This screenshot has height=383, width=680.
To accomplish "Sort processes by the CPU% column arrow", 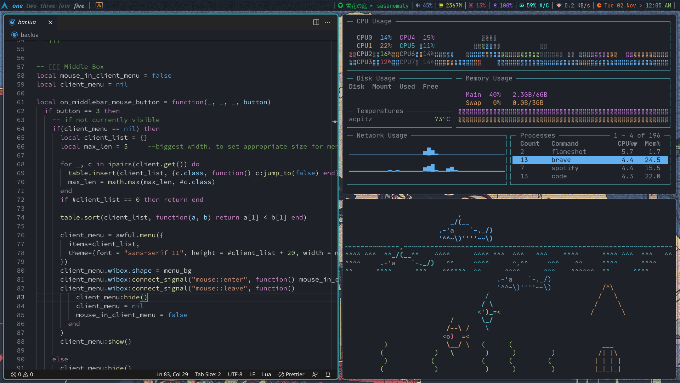I will pyautogui.click(x=635, y=144).
